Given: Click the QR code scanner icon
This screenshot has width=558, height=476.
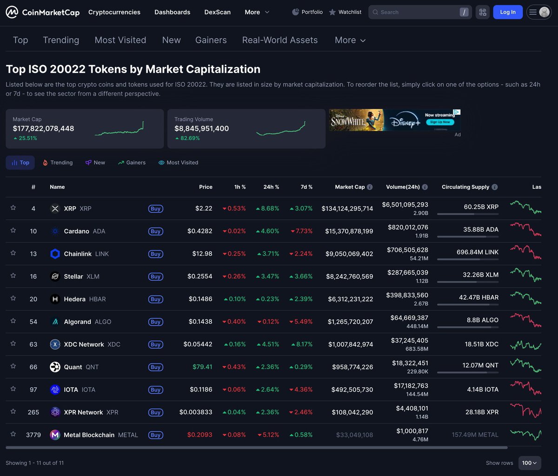Looking at the screenshot, I should [x=483, y=12].
